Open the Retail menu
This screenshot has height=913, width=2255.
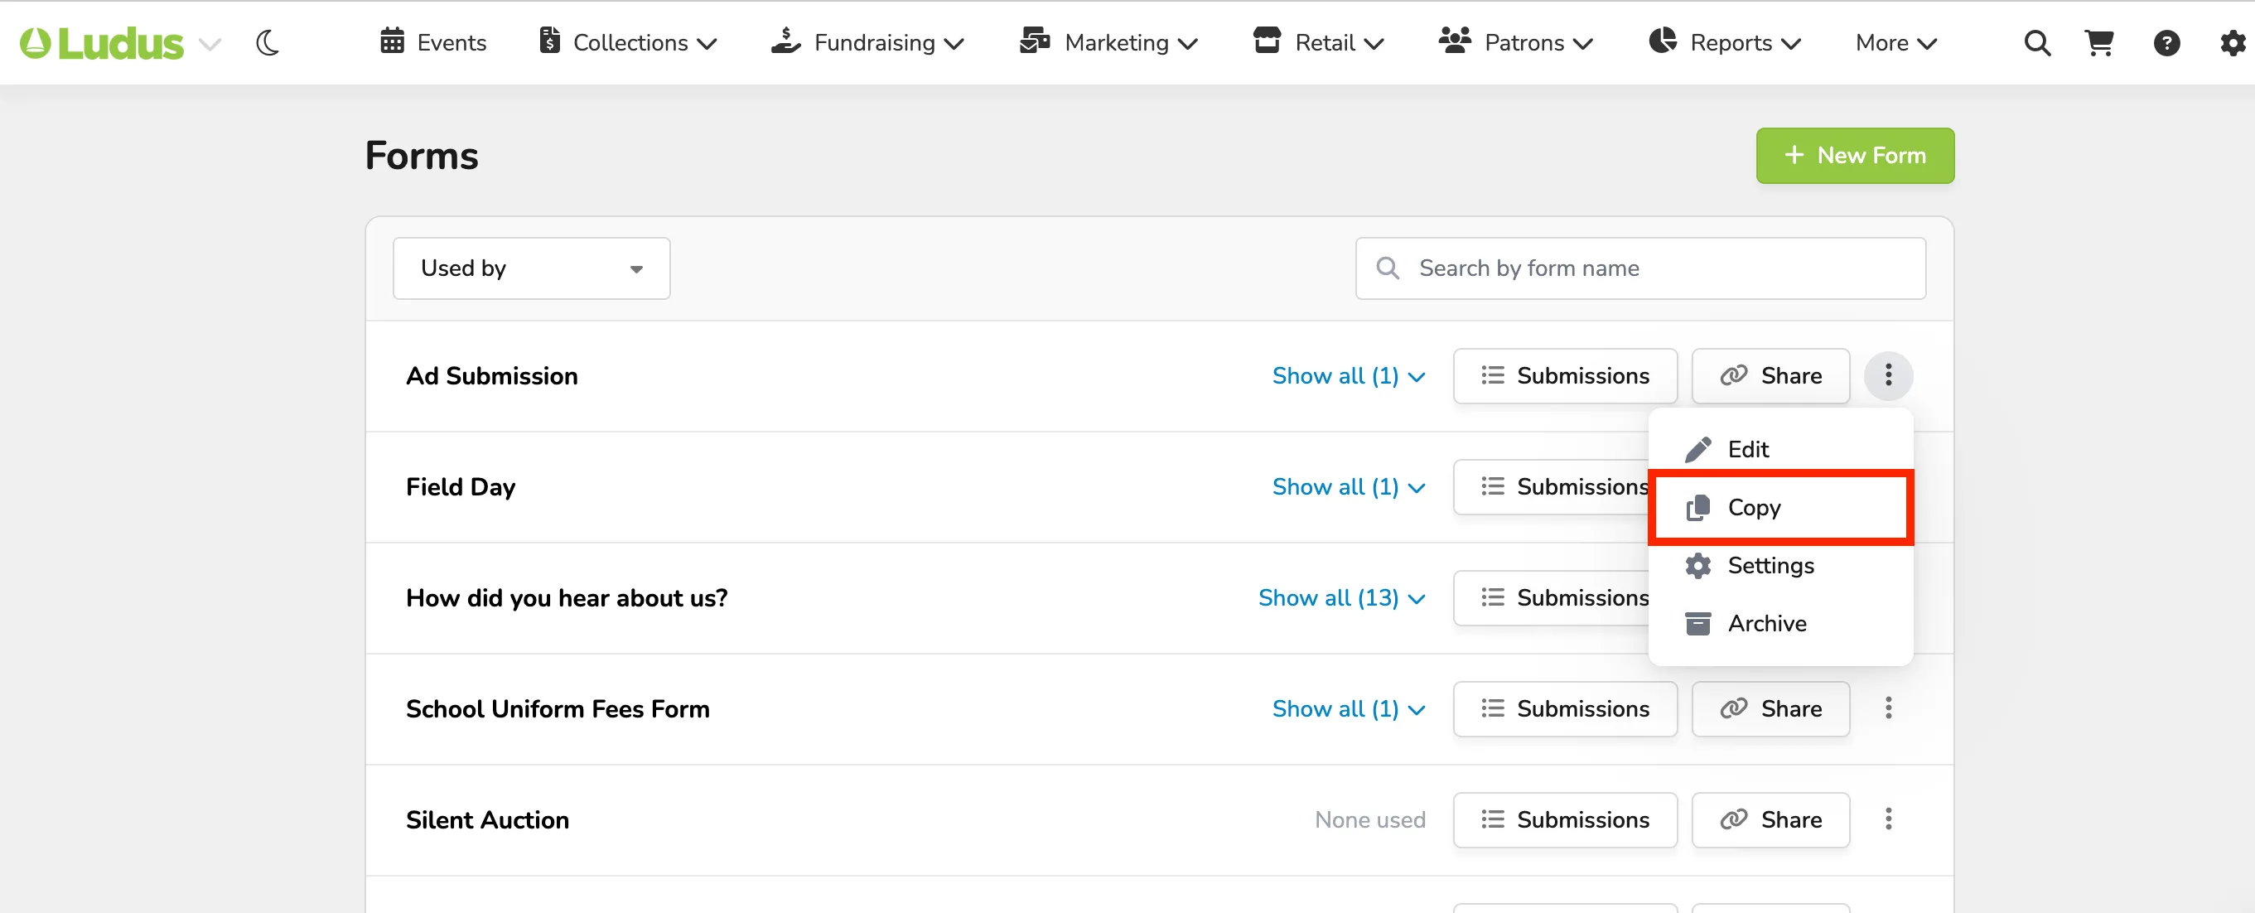(1318, 42)
